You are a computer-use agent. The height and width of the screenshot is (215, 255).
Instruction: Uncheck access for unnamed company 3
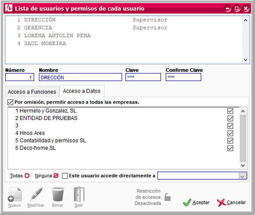(x=230, y=126)
